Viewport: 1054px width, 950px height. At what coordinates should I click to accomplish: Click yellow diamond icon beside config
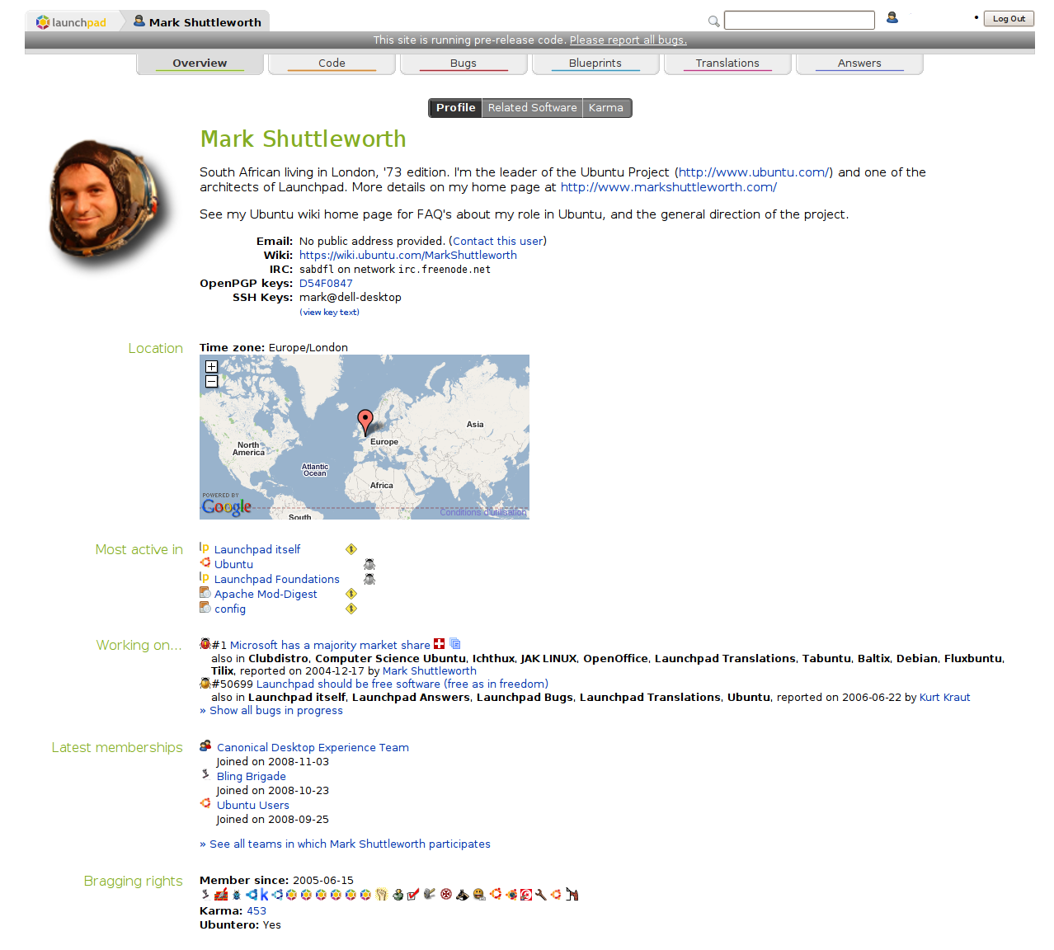[x=351, y=609]
